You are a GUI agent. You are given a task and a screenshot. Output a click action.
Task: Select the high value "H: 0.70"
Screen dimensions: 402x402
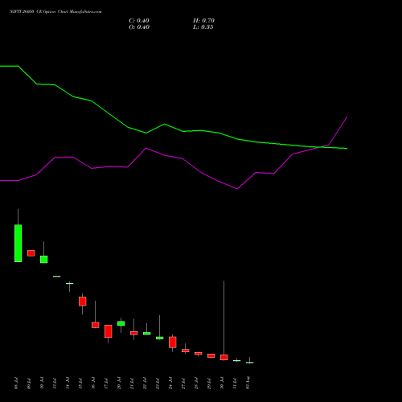(x=203, y=21)
